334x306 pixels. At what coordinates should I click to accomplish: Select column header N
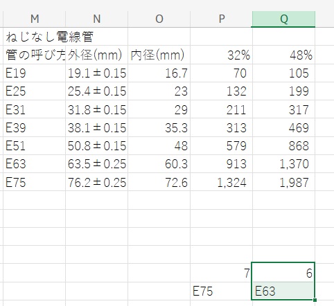coord(97,19)
